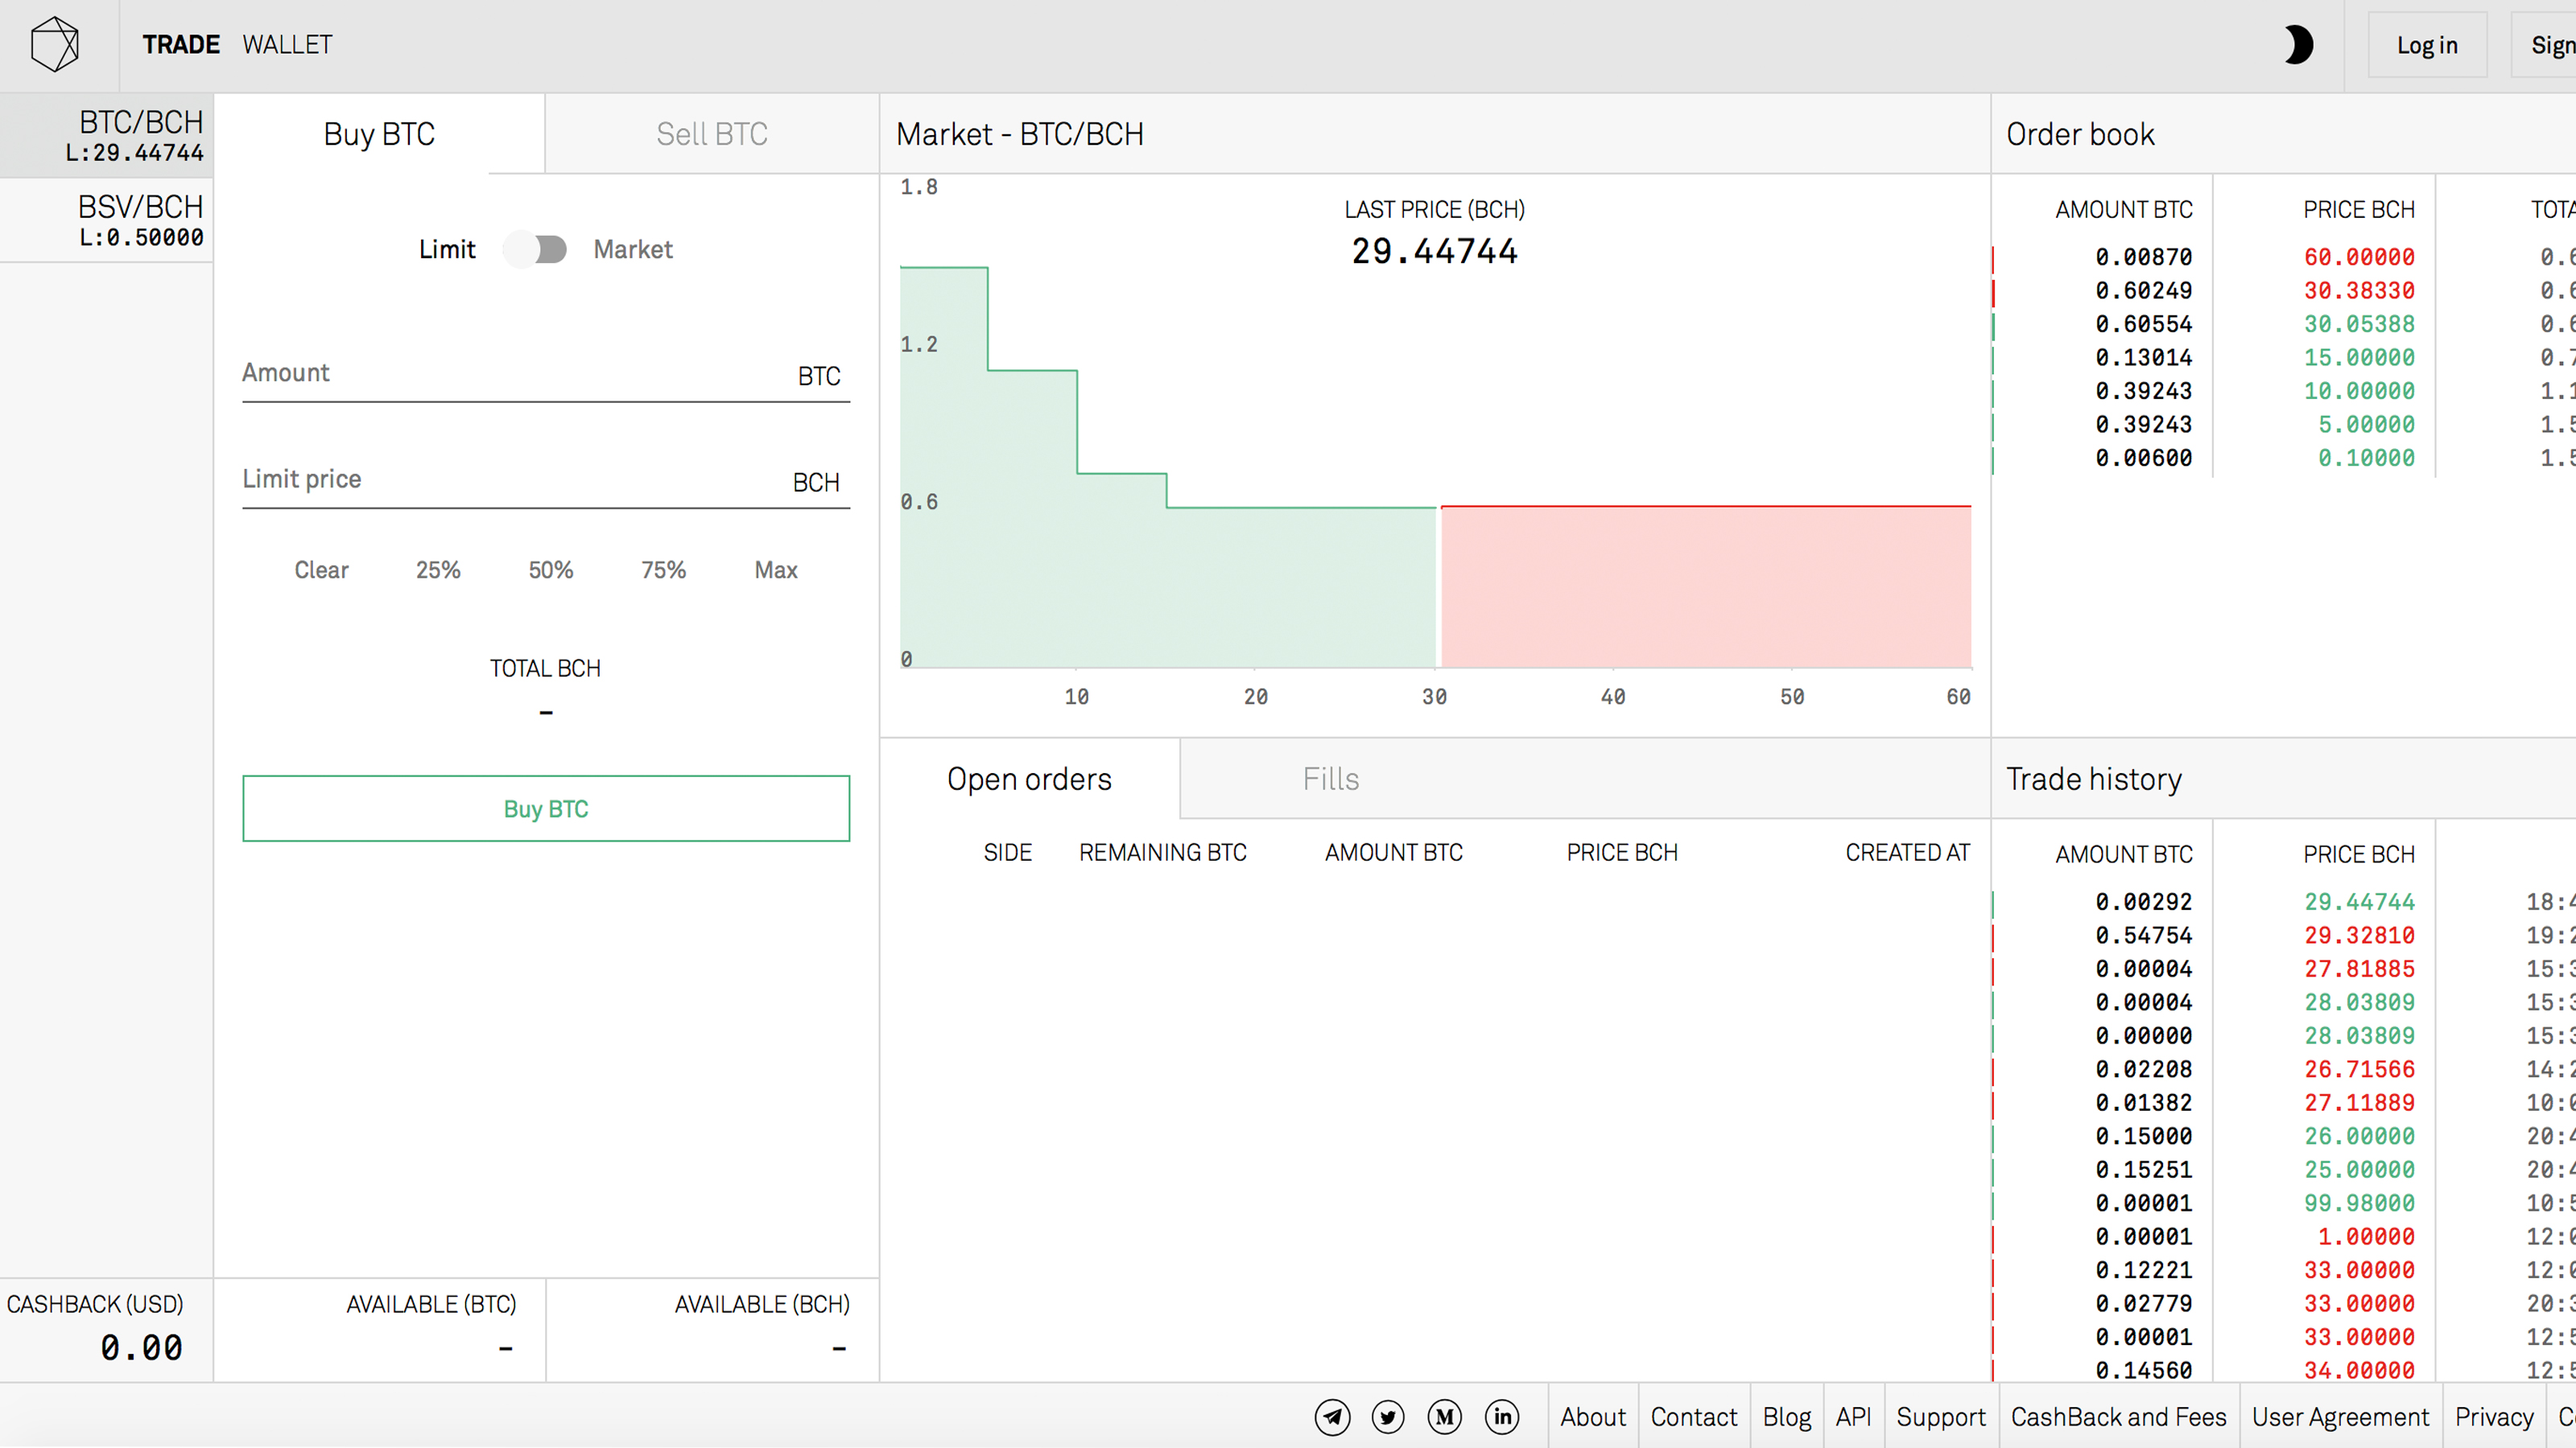Image resolution: width=2576 pixels, height=1448 pixels.
Task: Switch to the Sell BTC tab
Action: [711, 133]
